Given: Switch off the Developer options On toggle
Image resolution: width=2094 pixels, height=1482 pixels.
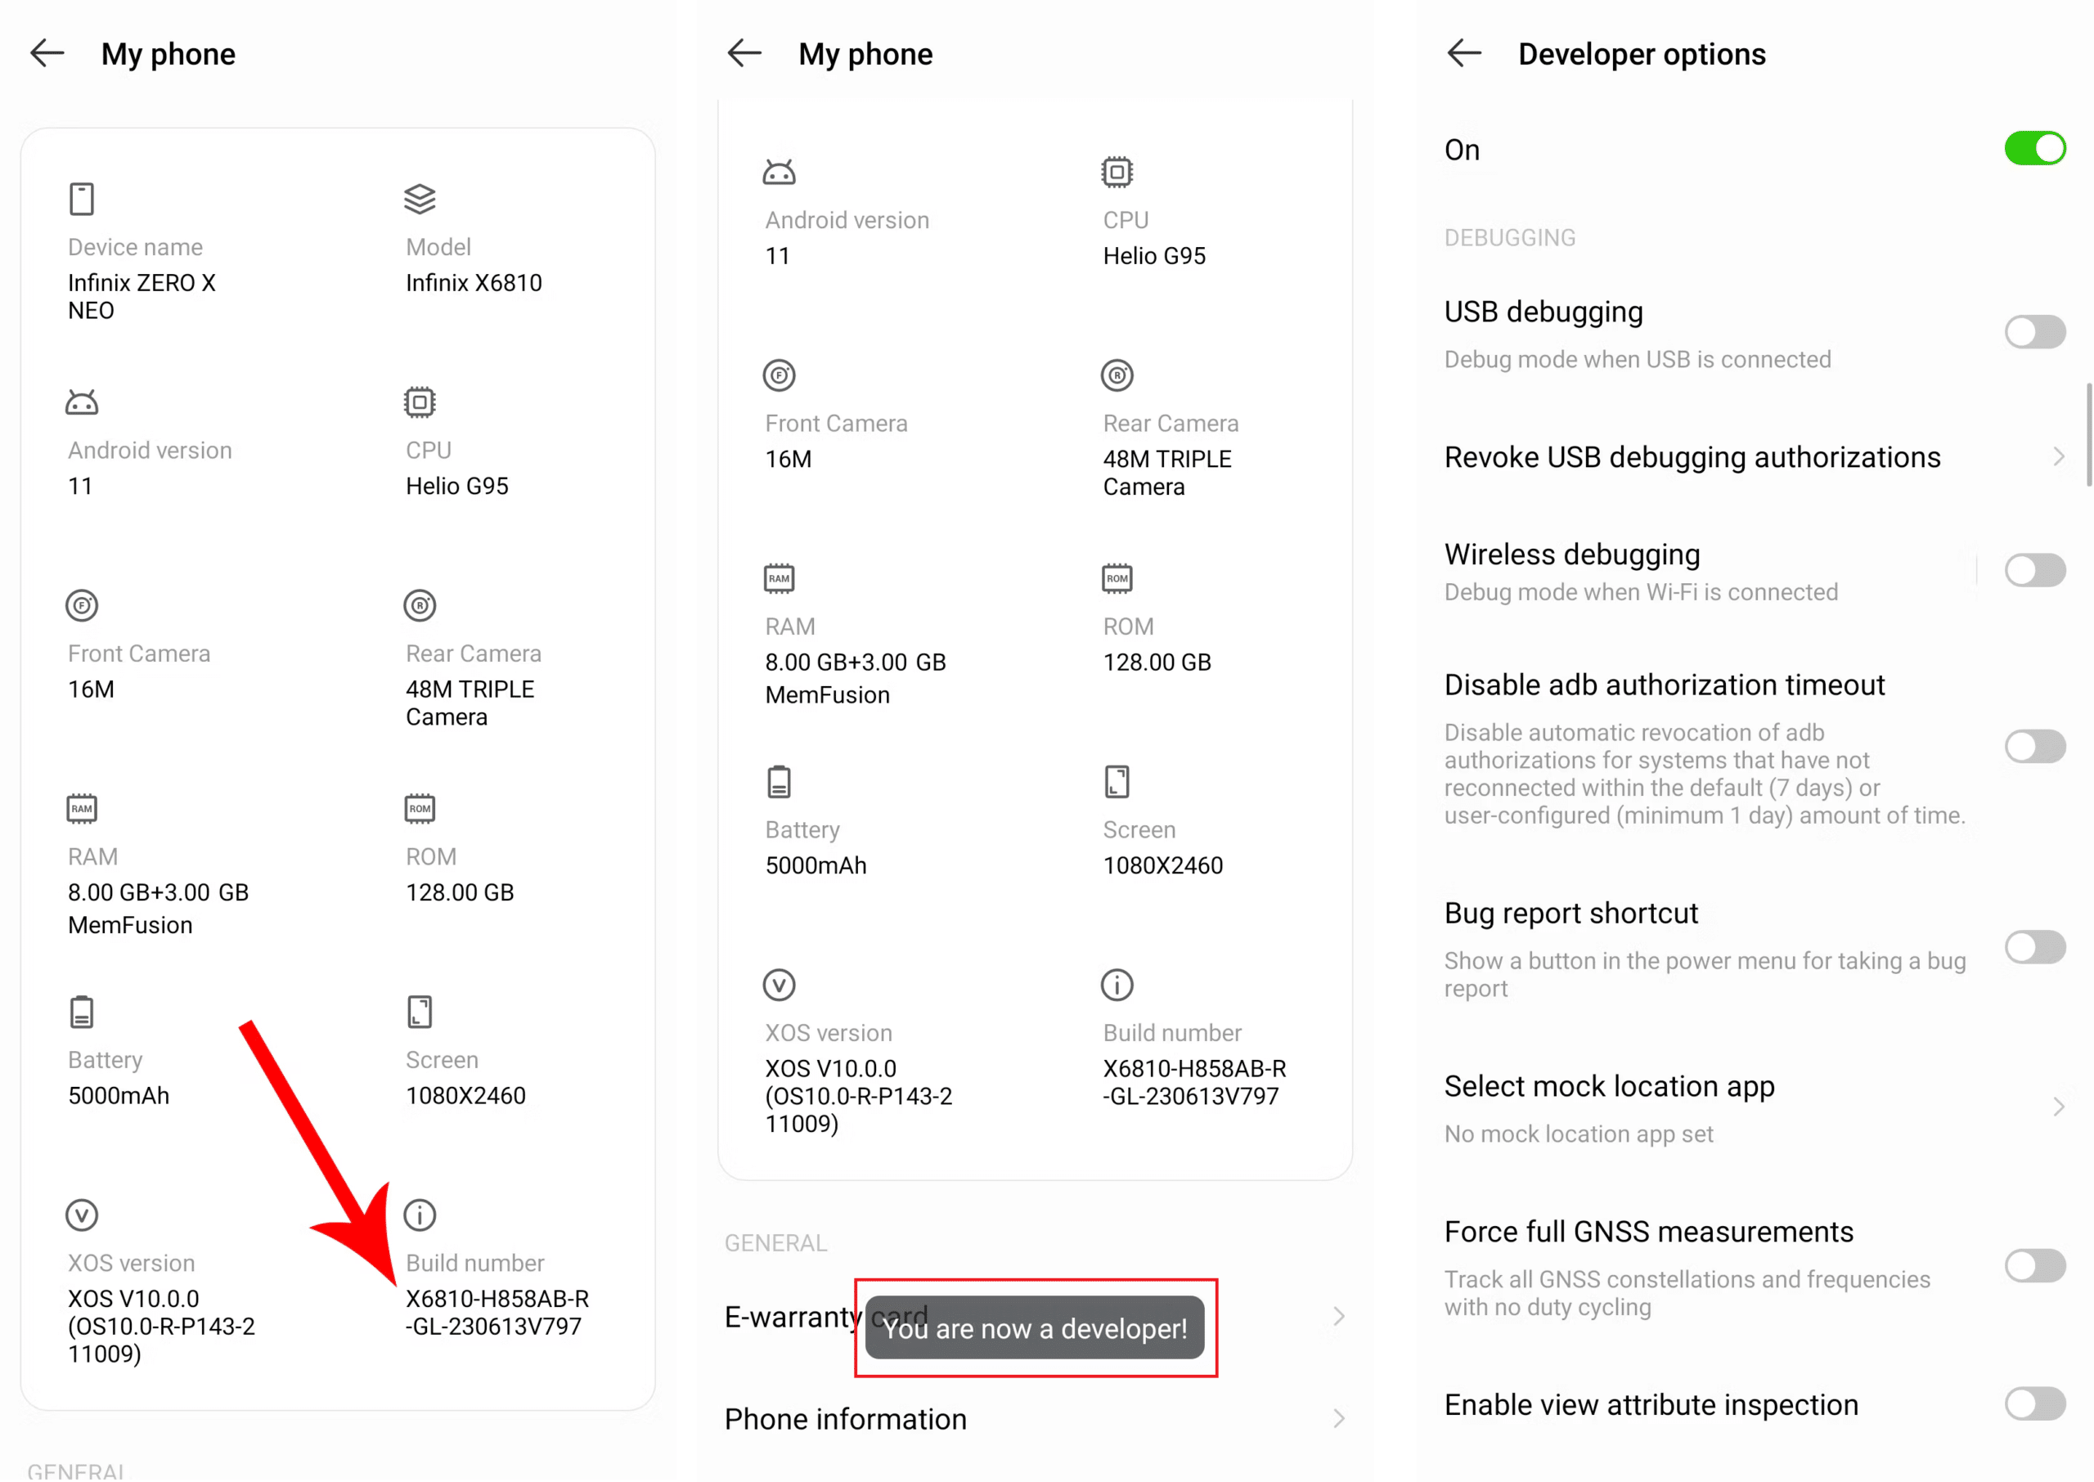Looking at the screenshot, I should point(2033,149).
